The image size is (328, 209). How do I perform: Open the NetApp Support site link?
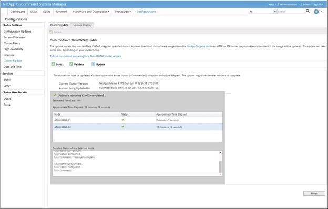198,46
